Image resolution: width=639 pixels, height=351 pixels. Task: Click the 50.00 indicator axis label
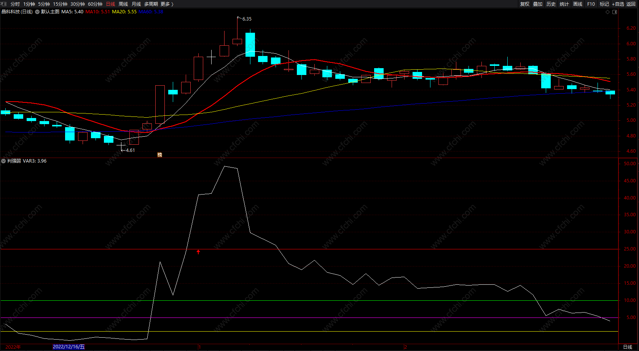[630, 164]
